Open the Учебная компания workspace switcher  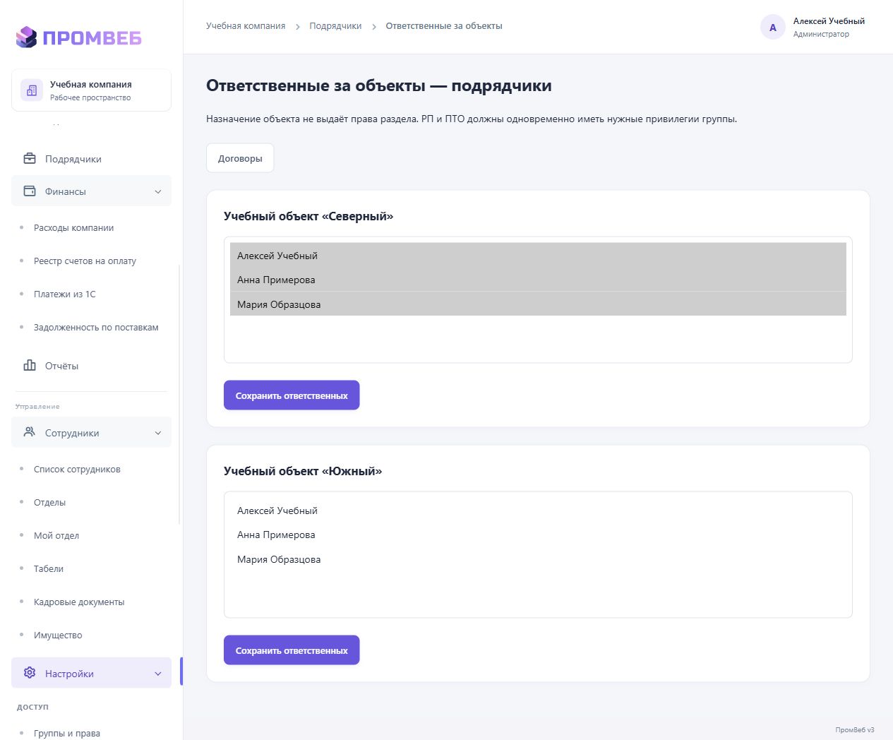click(91, 90)
